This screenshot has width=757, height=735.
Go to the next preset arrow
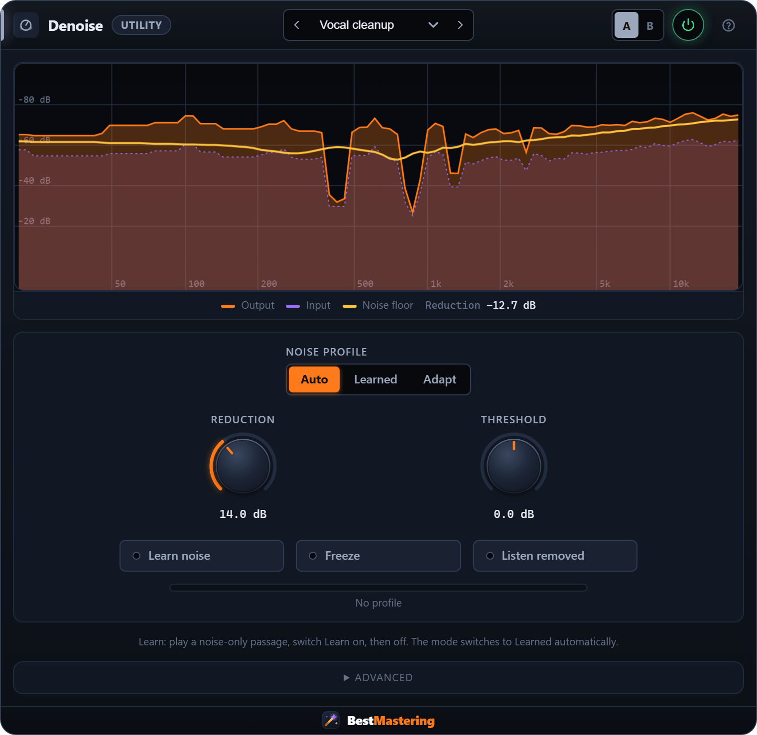tap(460, 25)
